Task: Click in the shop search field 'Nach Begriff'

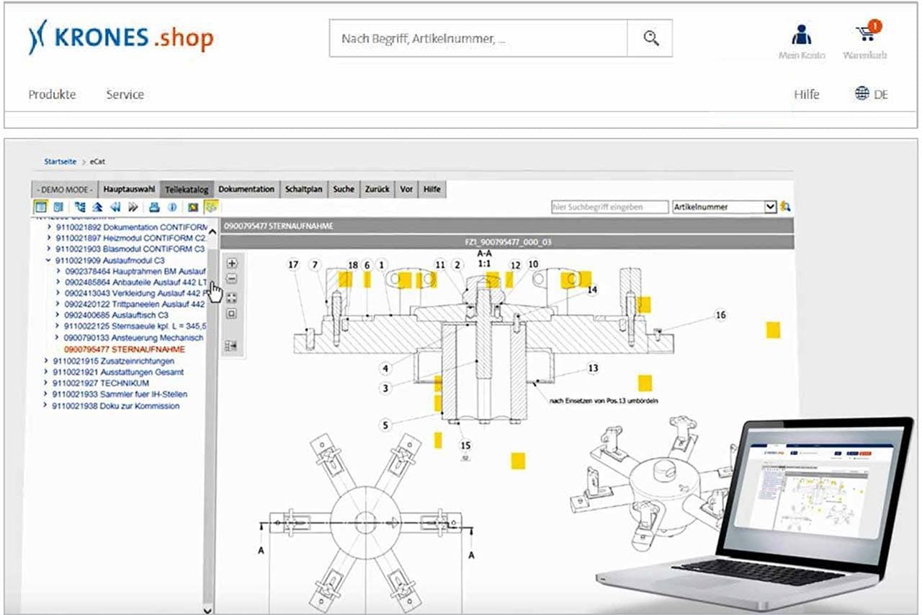Action: (x=478, y=38)
